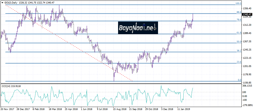253x112 pixels.
Task: Click the 1356.40 price axis value
Action: click(x=247, y=8)
